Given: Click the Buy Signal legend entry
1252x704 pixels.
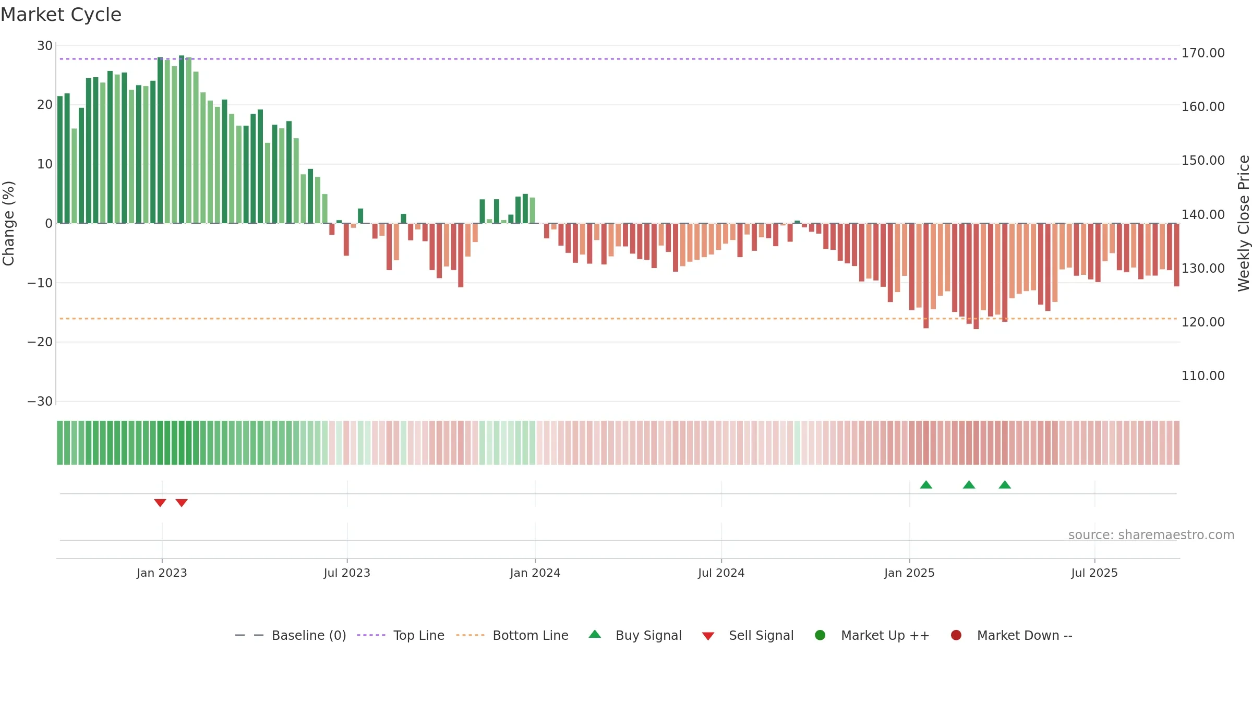Looking at the screenshot, I should (x=635, y=635).
